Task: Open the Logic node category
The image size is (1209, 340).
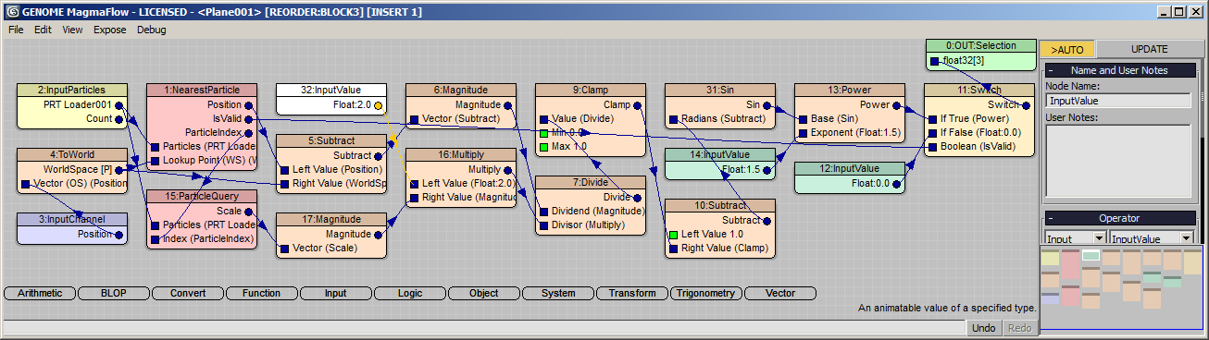Action: click(410, 293)
